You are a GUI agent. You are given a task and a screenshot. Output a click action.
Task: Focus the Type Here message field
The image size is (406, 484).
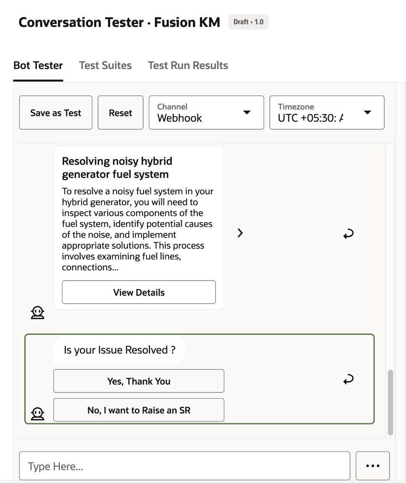tap(185, 466)
